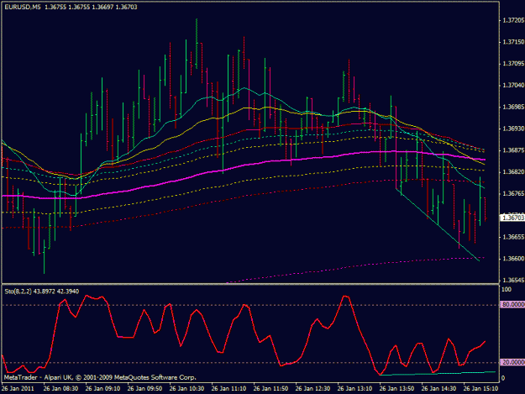Click the EURUSD,M5 chart title text
The height and width of the screenshot is (394, 525).
(x=23, y=7)
